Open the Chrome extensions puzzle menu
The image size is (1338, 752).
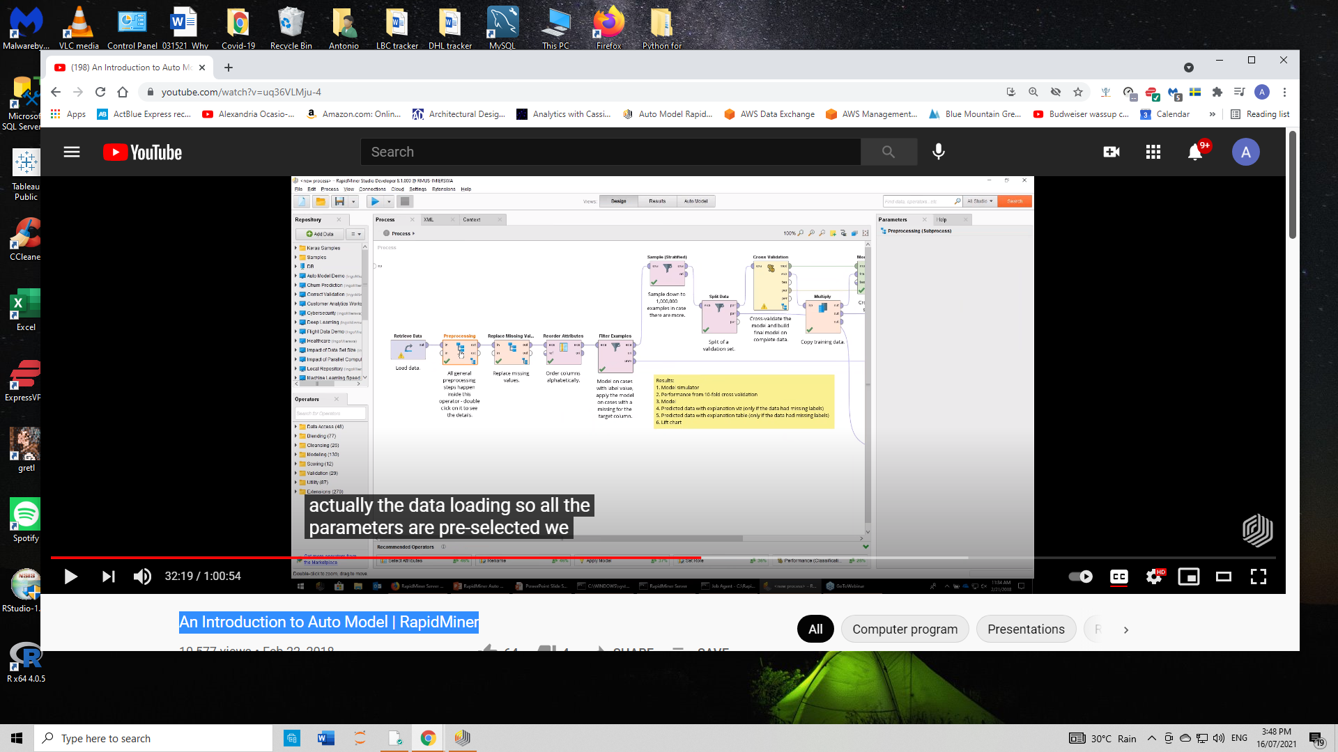1217,92
